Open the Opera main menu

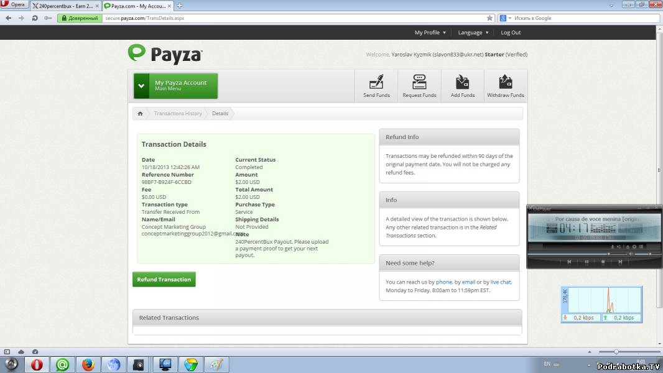click(14, 5)
